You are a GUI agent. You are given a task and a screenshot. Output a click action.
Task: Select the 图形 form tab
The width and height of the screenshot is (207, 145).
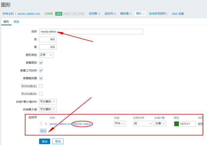[x=6, y=22]
